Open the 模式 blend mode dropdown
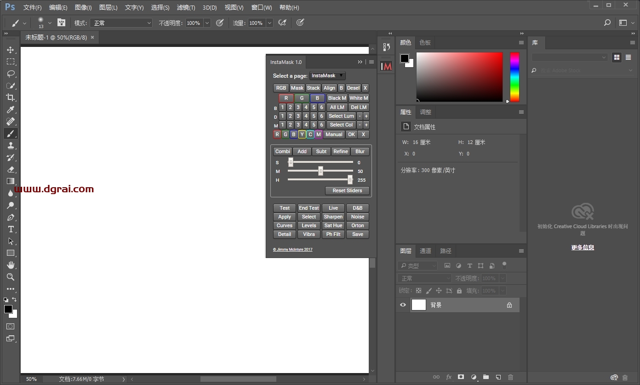The width and height of the screenshot is (640, 385). (121, 23)
